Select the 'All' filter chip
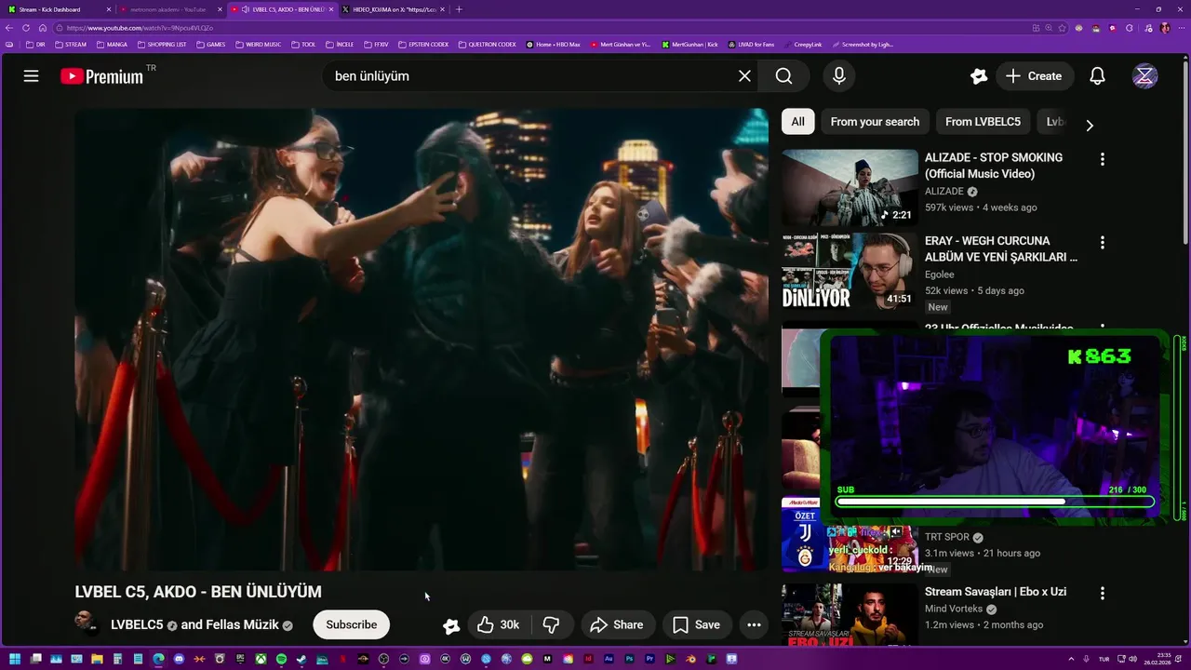Image resolution: width=1191 pixels, height=670 pixels. click(x=798, y=122)
